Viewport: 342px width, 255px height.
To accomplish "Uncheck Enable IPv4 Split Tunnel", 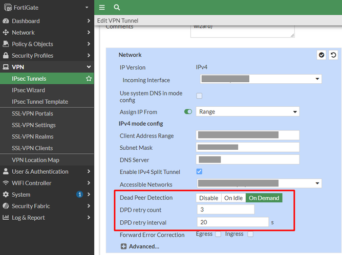I will [199, 171].
